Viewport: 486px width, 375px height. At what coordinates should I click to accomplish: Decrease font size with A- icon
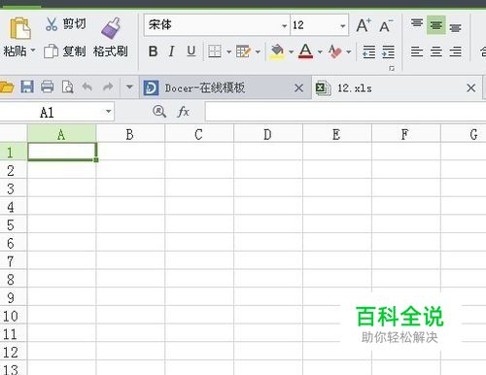(386, 26)
